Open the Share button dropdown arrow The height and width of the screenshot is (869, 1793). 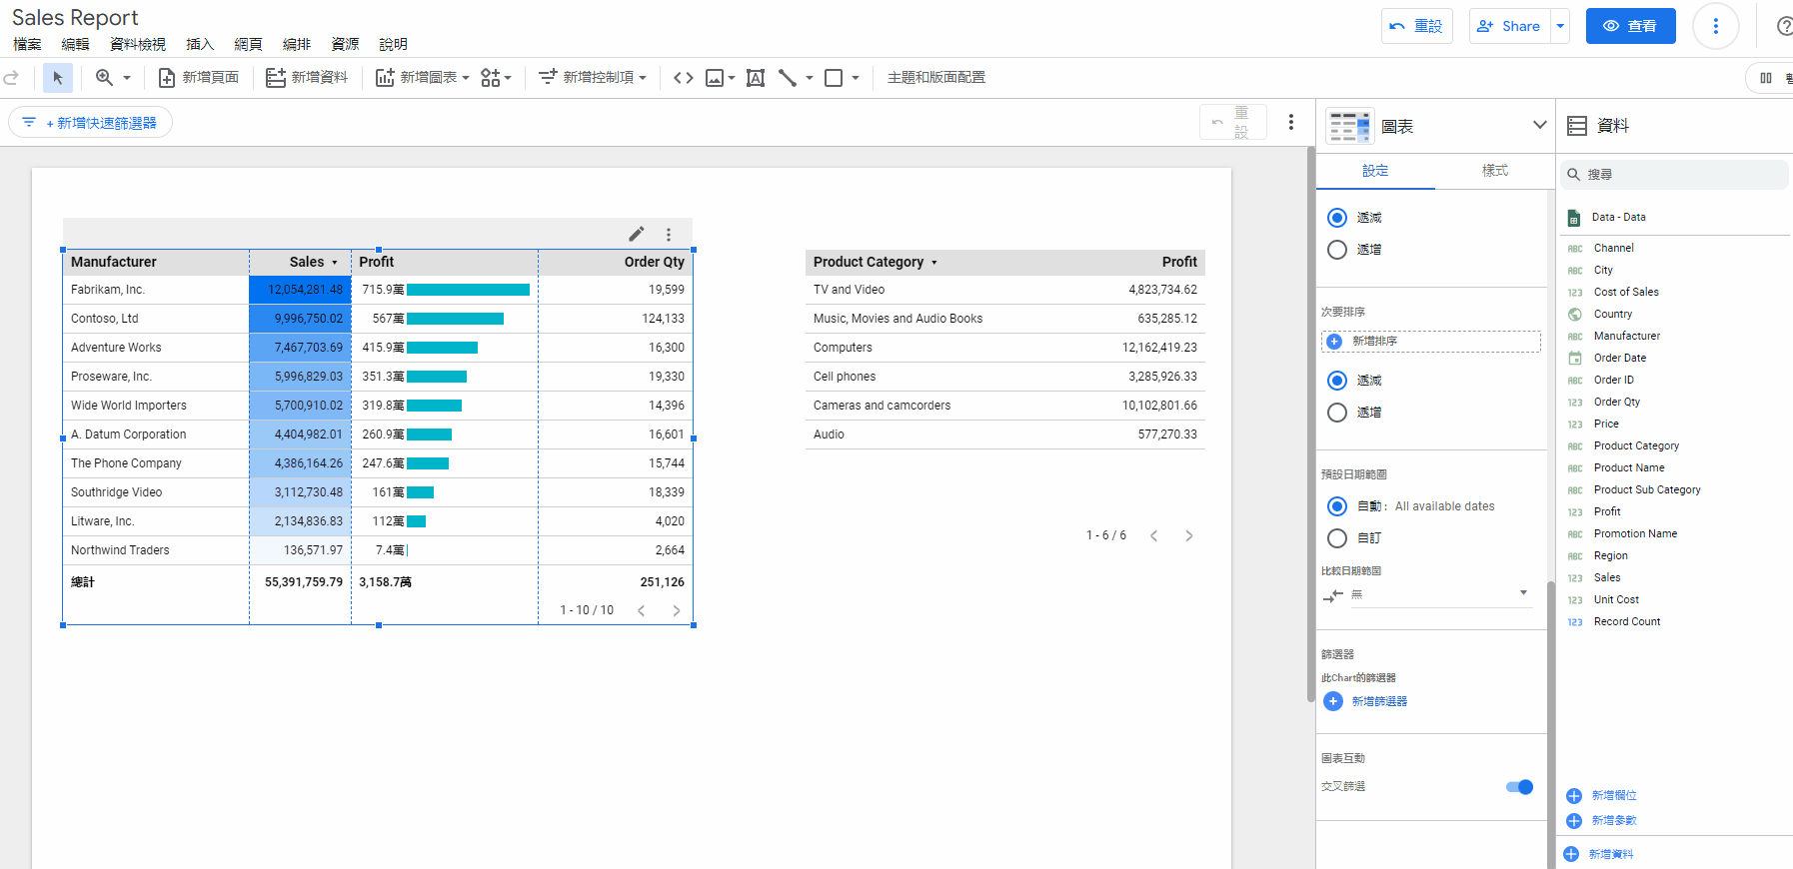[x=1560, y=27]
